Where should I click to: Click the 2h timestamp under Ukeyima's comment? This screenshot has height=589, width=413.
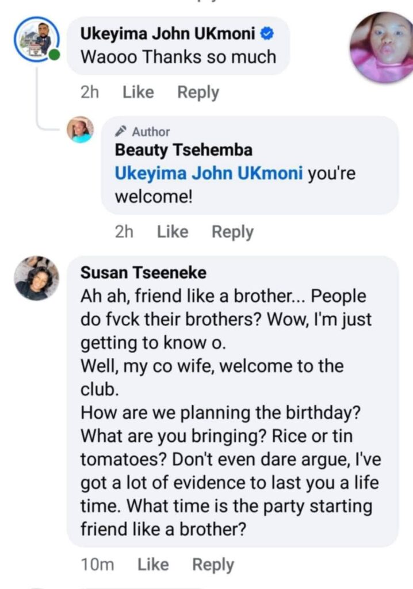pyautogui.click(x=90, y=93)
